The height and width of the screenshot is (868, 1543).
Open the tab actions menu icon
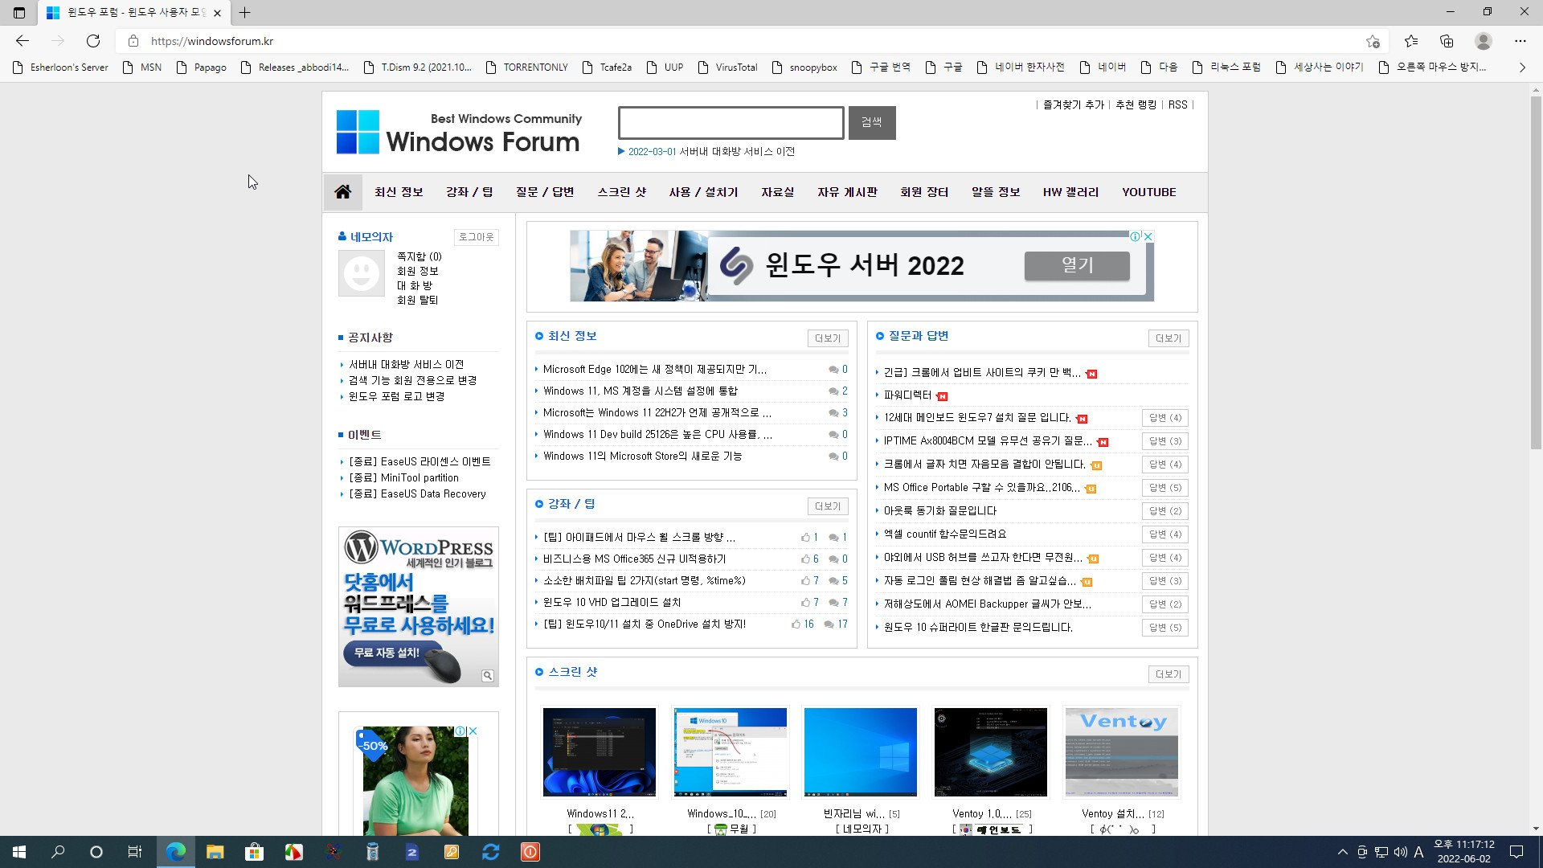pos(19,13)
